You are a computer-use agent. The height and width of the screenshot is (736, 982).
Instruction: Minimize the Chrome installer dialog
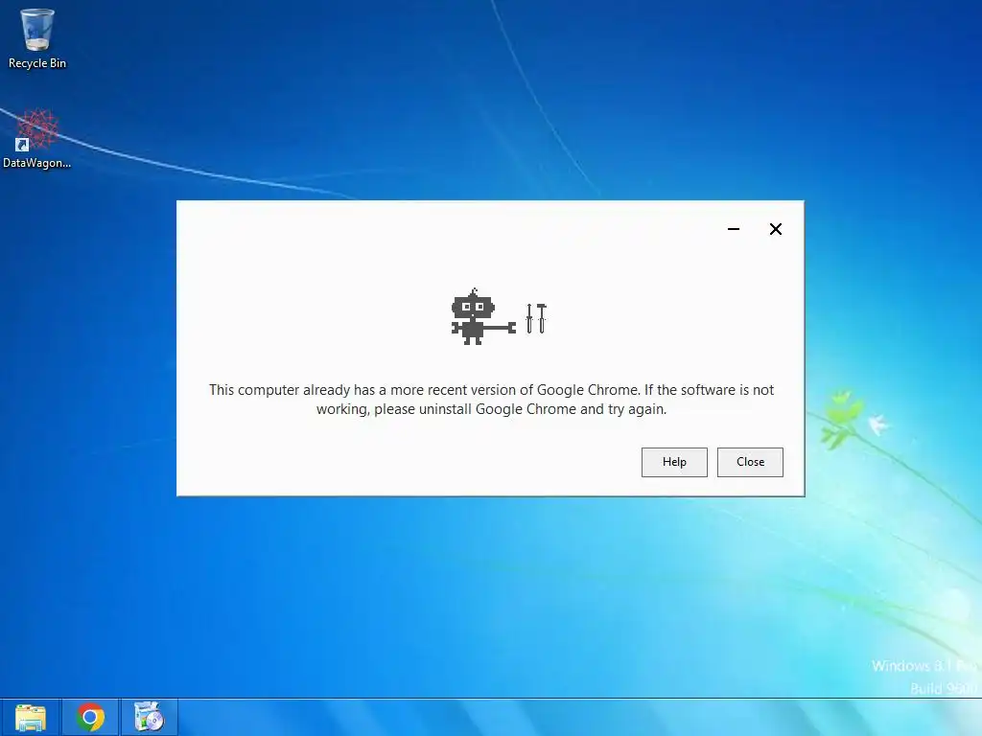coord(734,229)
